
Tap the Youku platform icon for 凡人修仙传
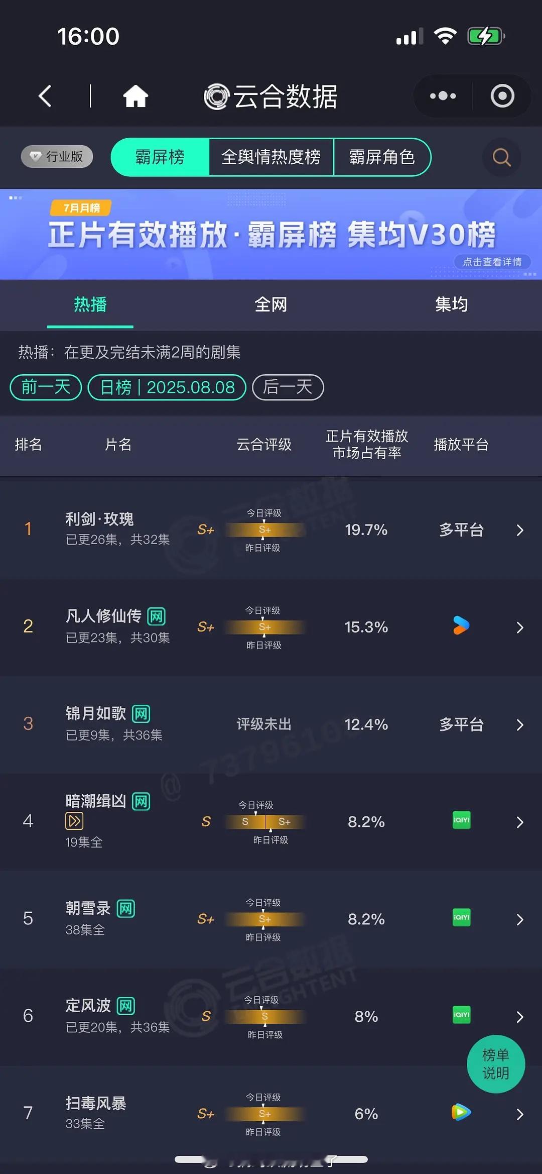[461, 626]
